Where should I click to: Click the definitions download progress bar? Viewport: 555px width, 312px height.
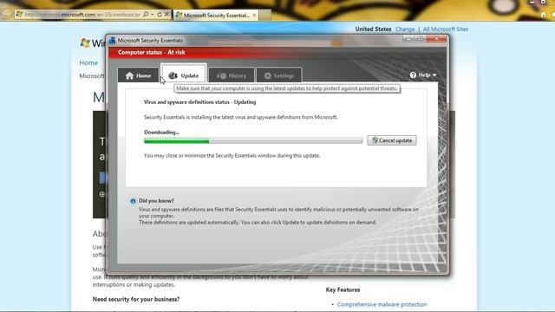pyautogui.click(x=253, y=140)
